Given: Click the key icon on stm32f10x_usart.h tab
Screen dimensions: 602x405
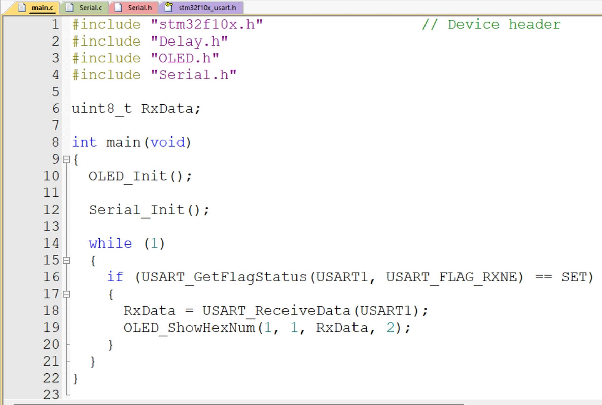Looking at the screenshot, I should (x=168, y=7).
